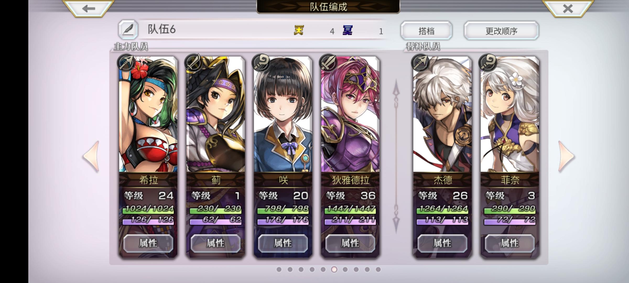The height and width of the screenshot is (283, 629).
Task: Tap the staff class icon on 咲's card
Action: click(x=261, y=63)
